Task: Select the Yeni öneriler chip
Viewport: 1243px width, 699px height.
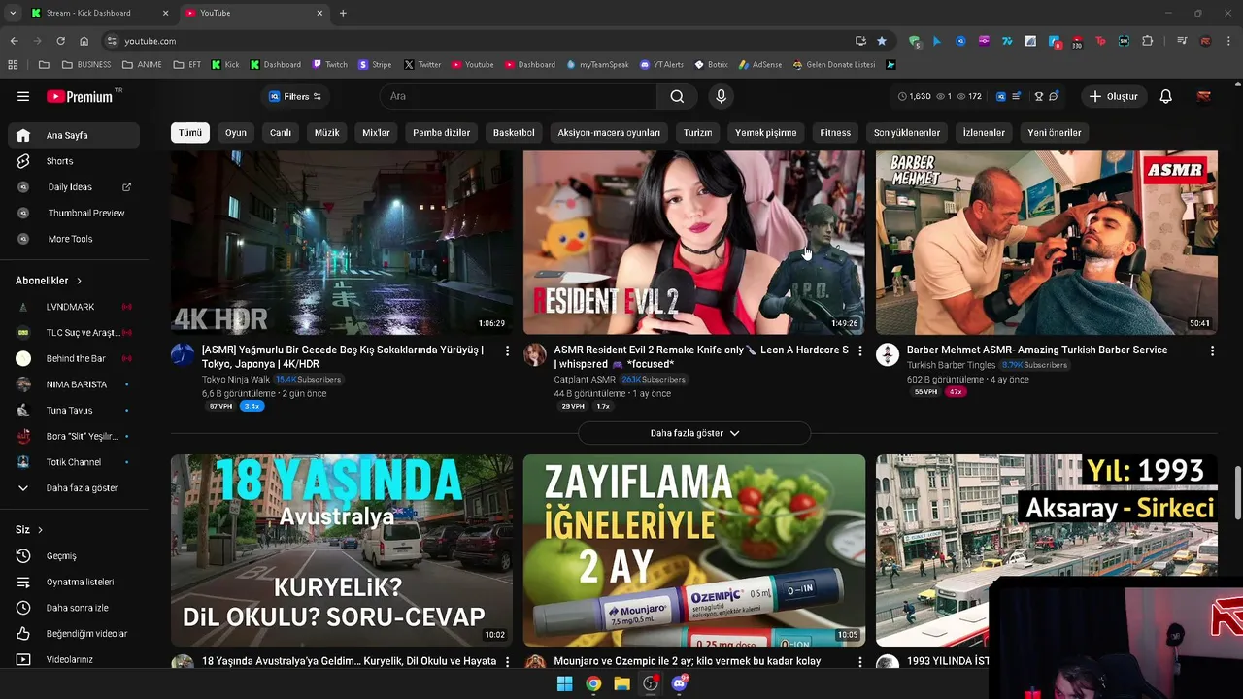Action: pyautogui.click(x=1055, y=132)
